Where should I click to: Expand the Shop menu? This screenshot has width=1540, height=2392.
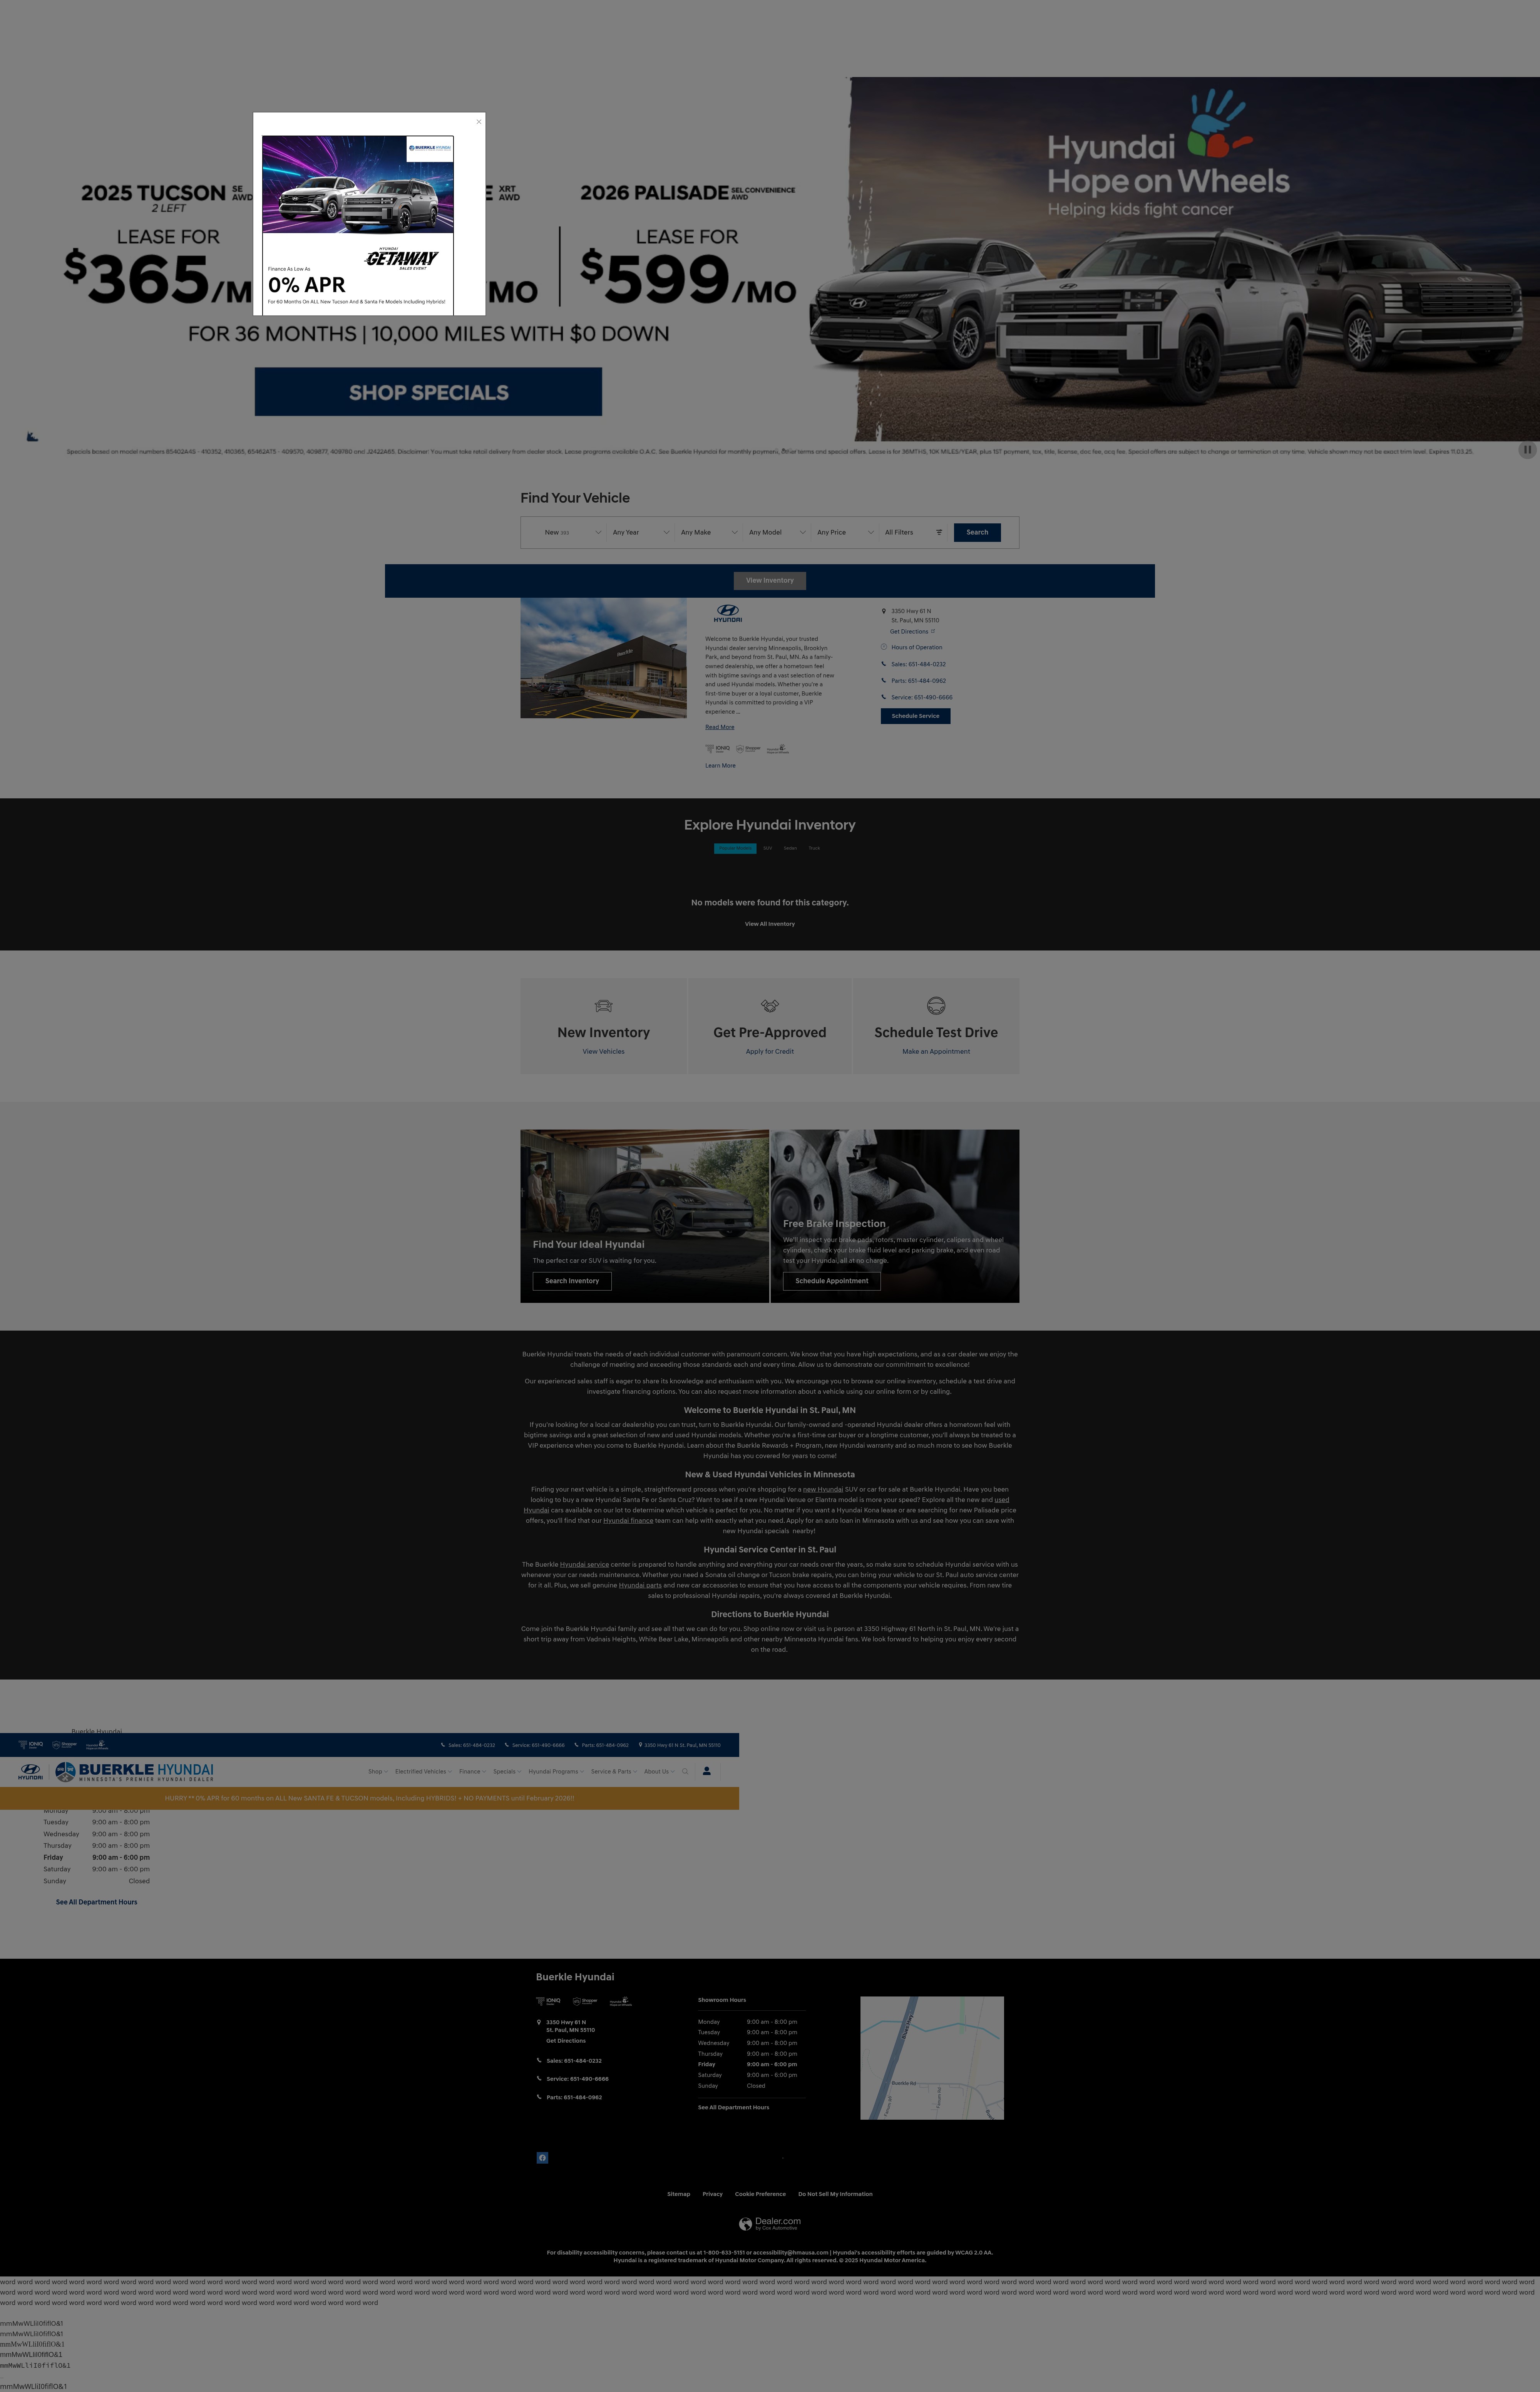[378, 1771]
